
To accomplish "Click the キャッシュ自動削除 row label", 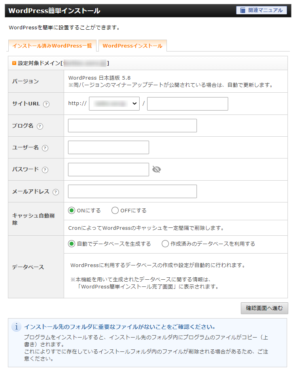I will [x=33, y=219].
